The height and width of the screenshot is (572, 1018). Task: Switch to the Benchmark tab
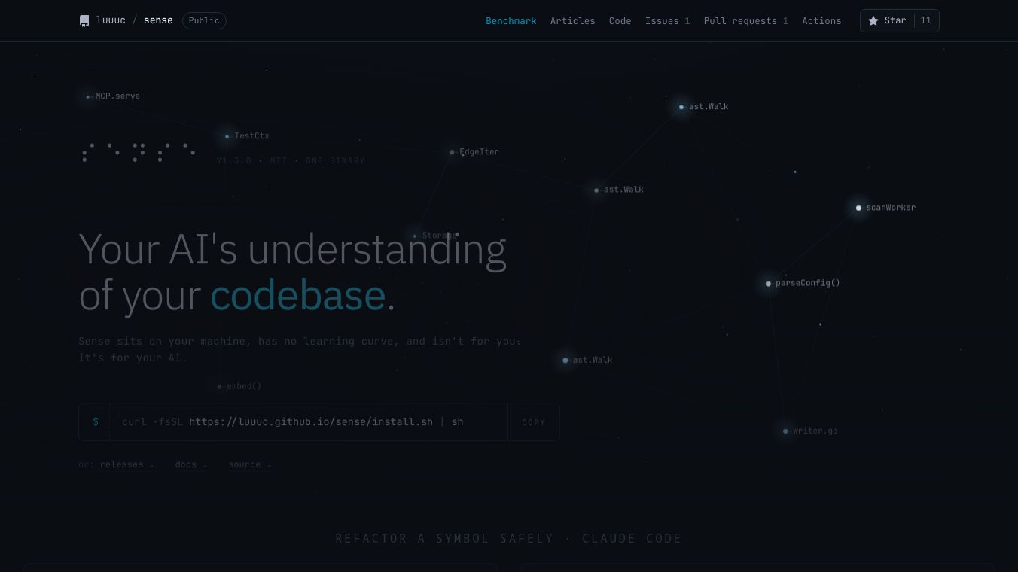[511, 21]
